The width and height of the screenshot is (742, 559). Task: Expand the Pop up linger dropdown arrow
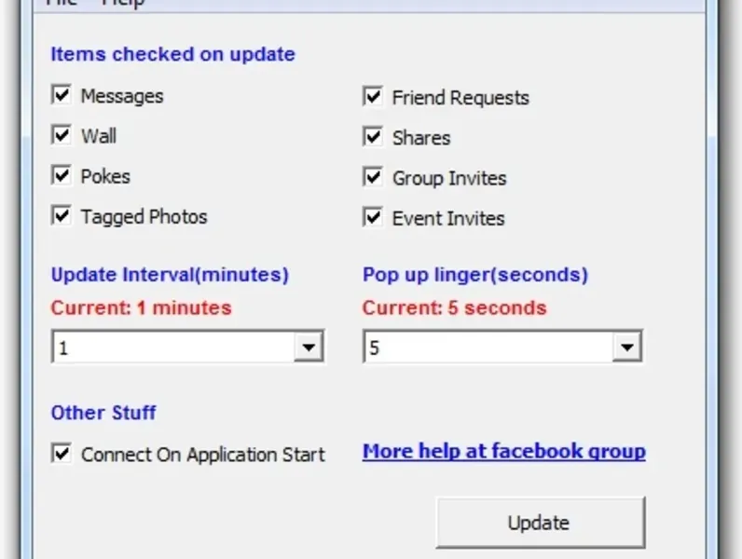tap(626, 348)
